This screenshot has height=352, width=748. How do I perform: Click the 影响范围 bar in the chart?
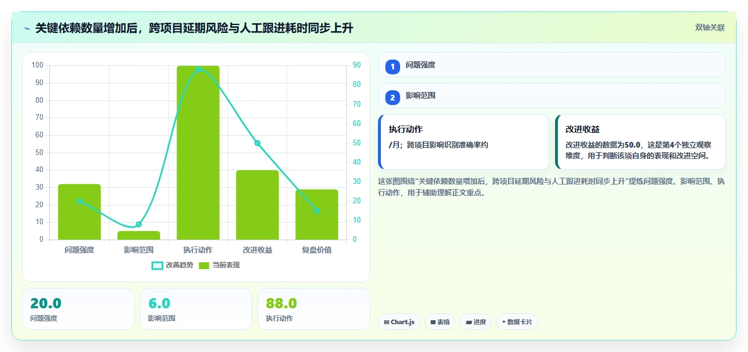tap(139, 235)
